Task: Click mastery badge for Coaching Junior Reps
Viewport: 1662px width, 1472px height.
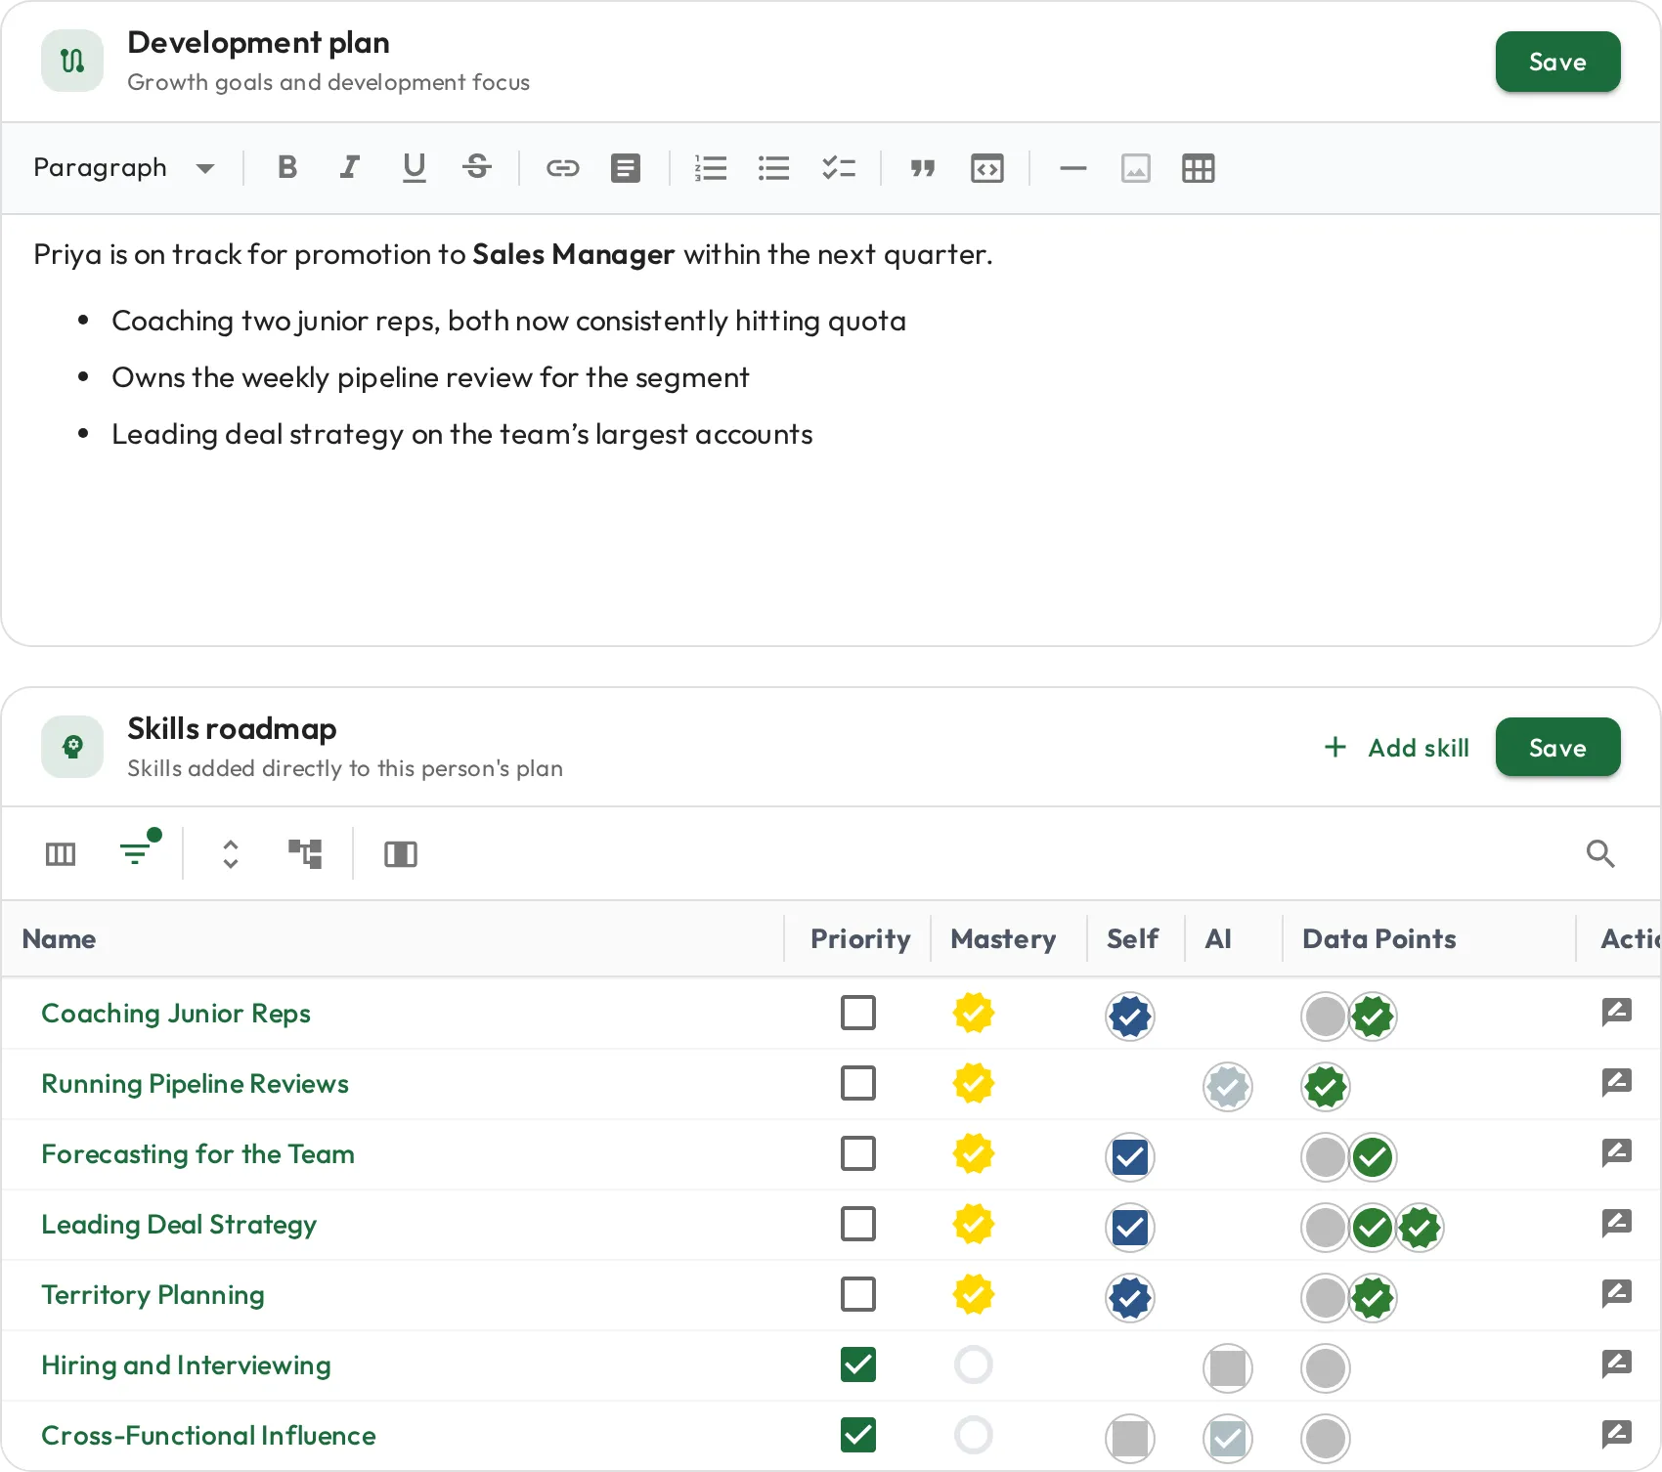Action: (974, 1013)
